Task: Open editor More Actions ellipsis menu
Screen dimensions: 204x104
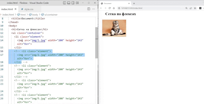Action: [x=94, y=9]
